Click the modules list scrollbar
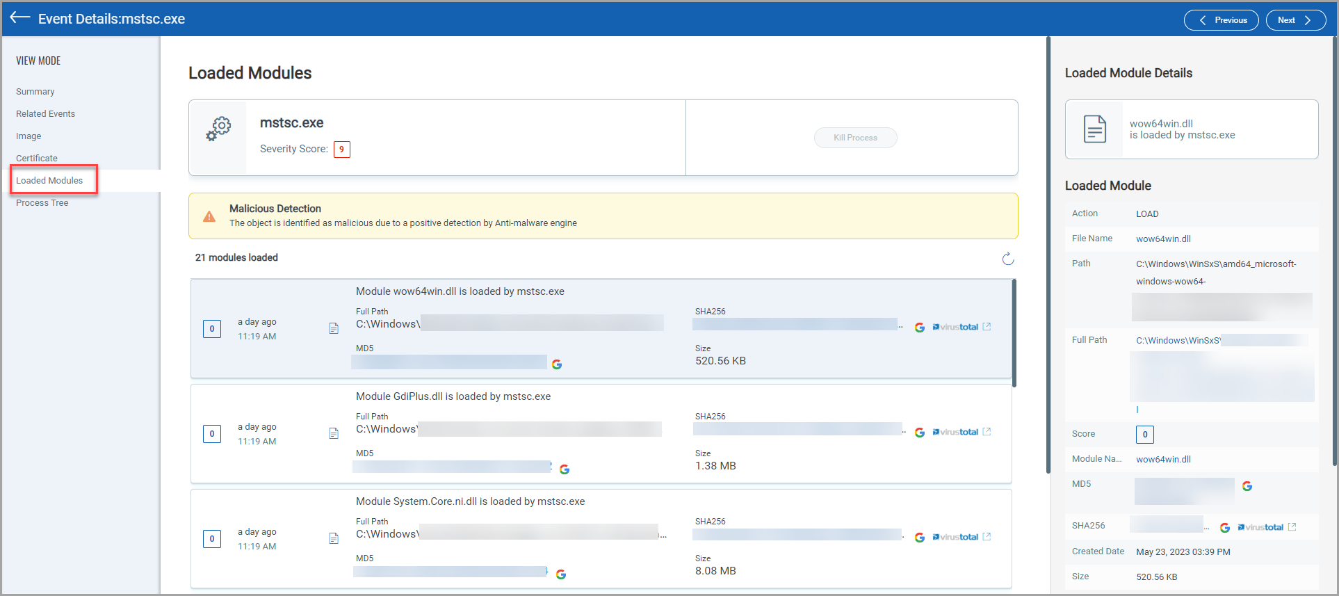This screenshot has height=596, width=1339. [1014, 333]
